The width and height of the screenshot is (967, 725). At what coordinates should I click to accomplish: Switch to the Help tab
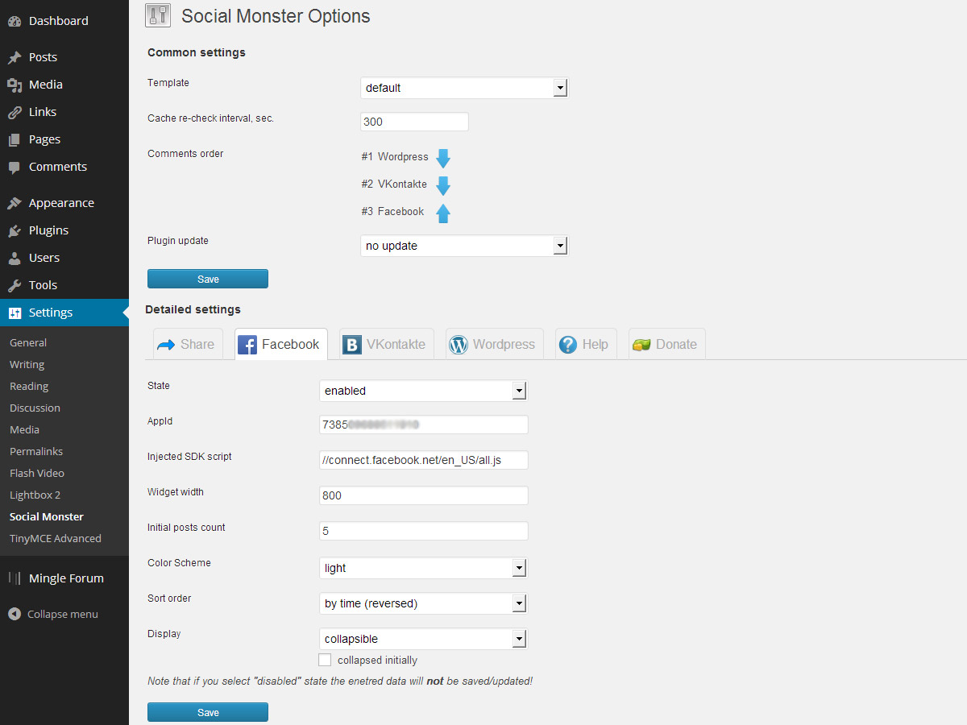(586, 344)
